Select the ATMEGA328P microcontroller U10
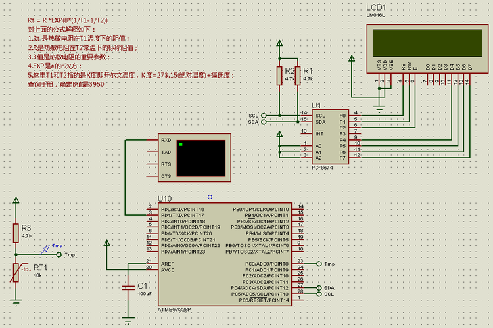493x328 pixels. (224, 254)
